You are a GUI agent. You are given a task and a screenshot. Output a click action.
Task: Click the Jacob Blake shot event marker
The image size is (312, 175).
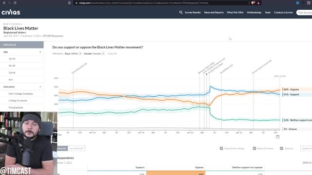pyautogui.click(x=226, y=69)
